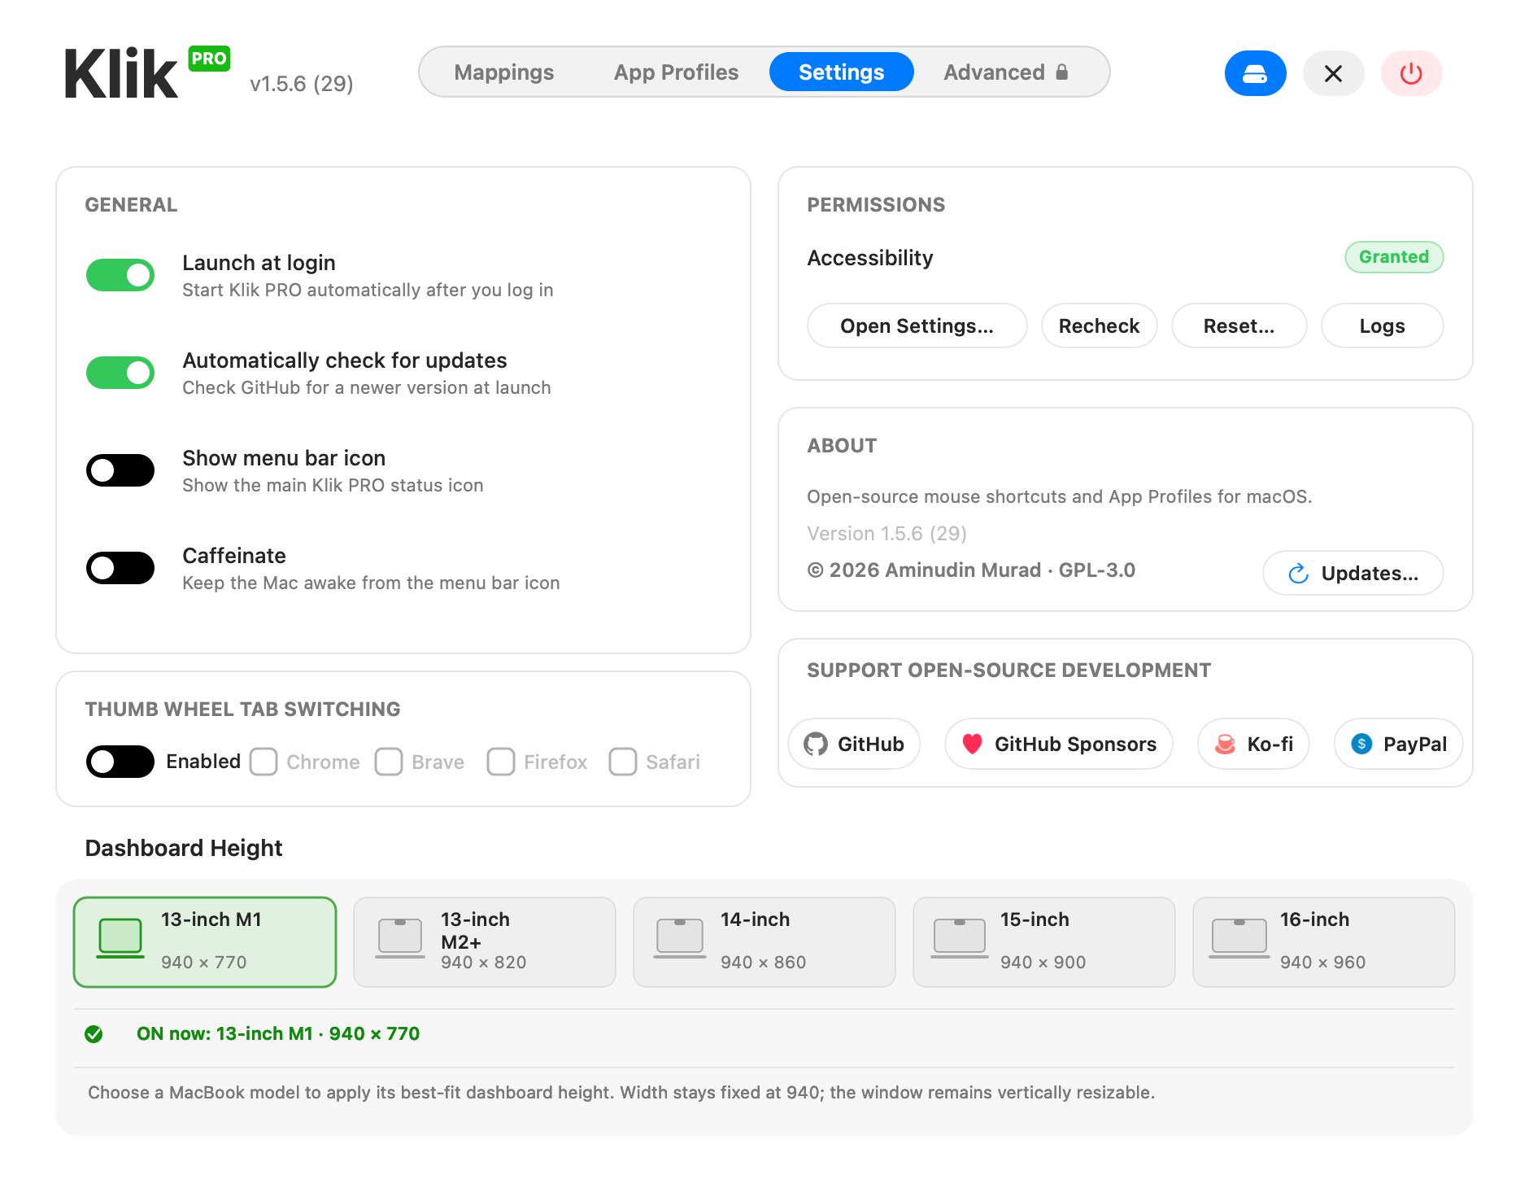Image resolution: width=1529 pixels, height=1201 pixels.
Task: Click 'Check GitHub for a newer version at launch'
Action: [x=367, y=388]
